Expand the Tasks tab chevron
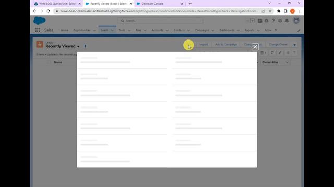The image size is (334, 187). (129, 31)
